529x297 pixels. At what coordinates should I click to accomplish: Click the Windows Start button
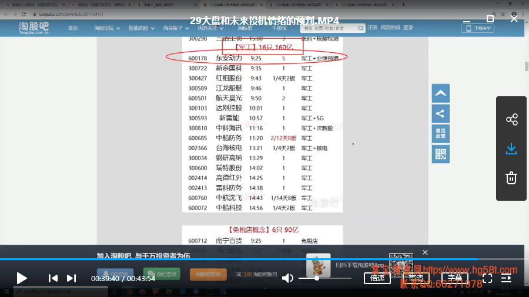pyautogui.click(x=6, y=292)
